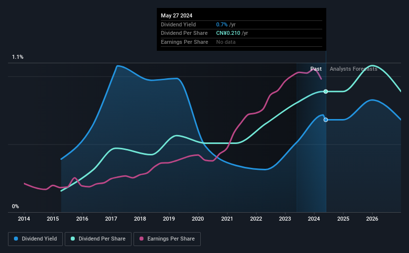This screenshot has width=409, height=253.
Task: Click the 2023 x-axis label
Action: pos(285,219)
